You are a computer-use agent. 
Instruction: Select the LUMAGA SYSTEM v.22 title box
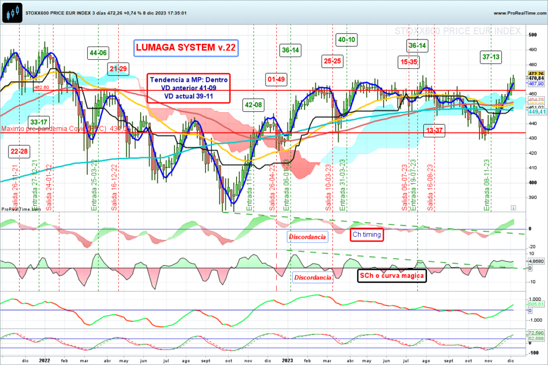pyautogui.click(x=186, y=48)
